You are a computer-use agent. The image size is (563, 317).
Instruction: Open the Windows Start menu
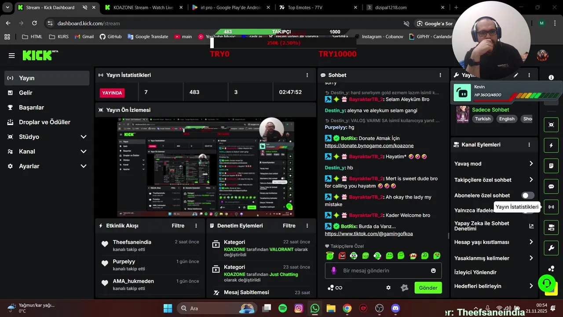coord(168,308)
